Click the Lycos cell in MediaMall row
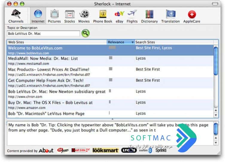The height and width of the screenshot is (162, 225). [x=141, y=58]
